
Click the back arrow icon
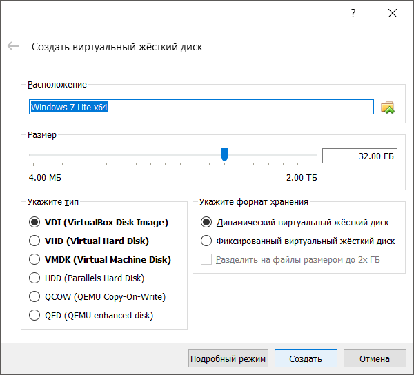tap(13, 46)
